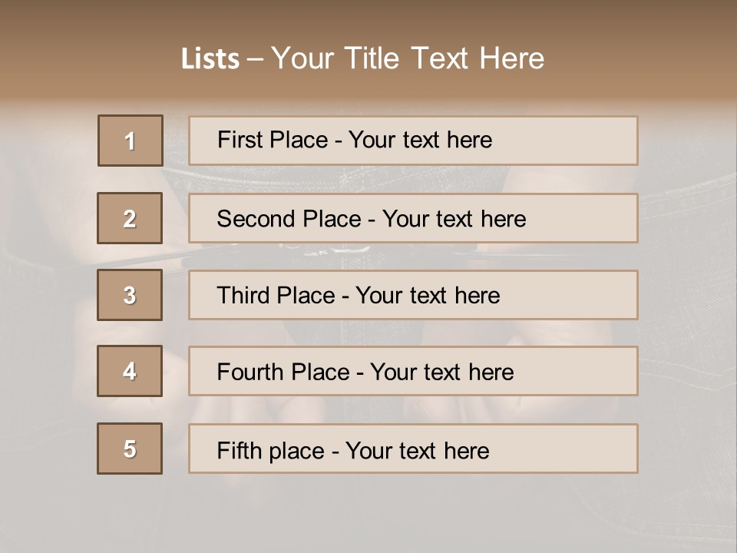This screenshot has width=737, height=553.
Task: Click empty right end of First Place box
Action: (583, 141)
